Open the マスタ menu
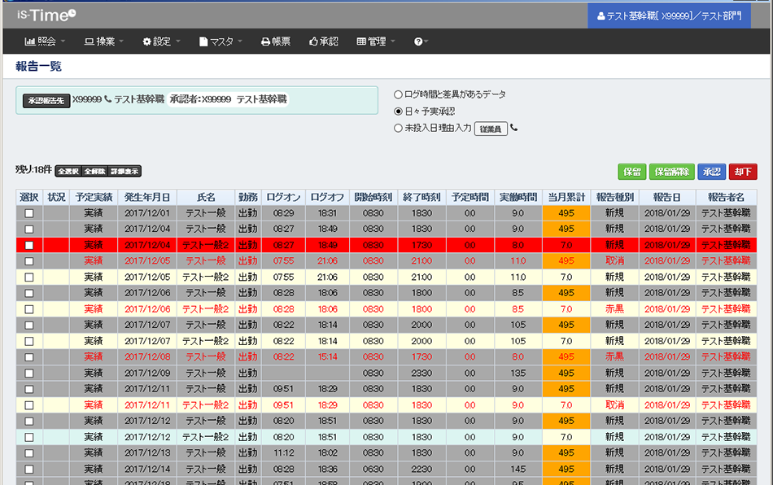This screenshot has height=485, width=773. point(221,42)
